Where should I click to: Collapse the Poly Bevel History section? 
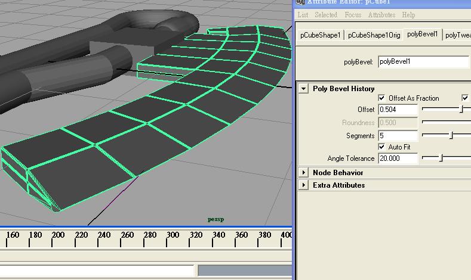[303, 89]
